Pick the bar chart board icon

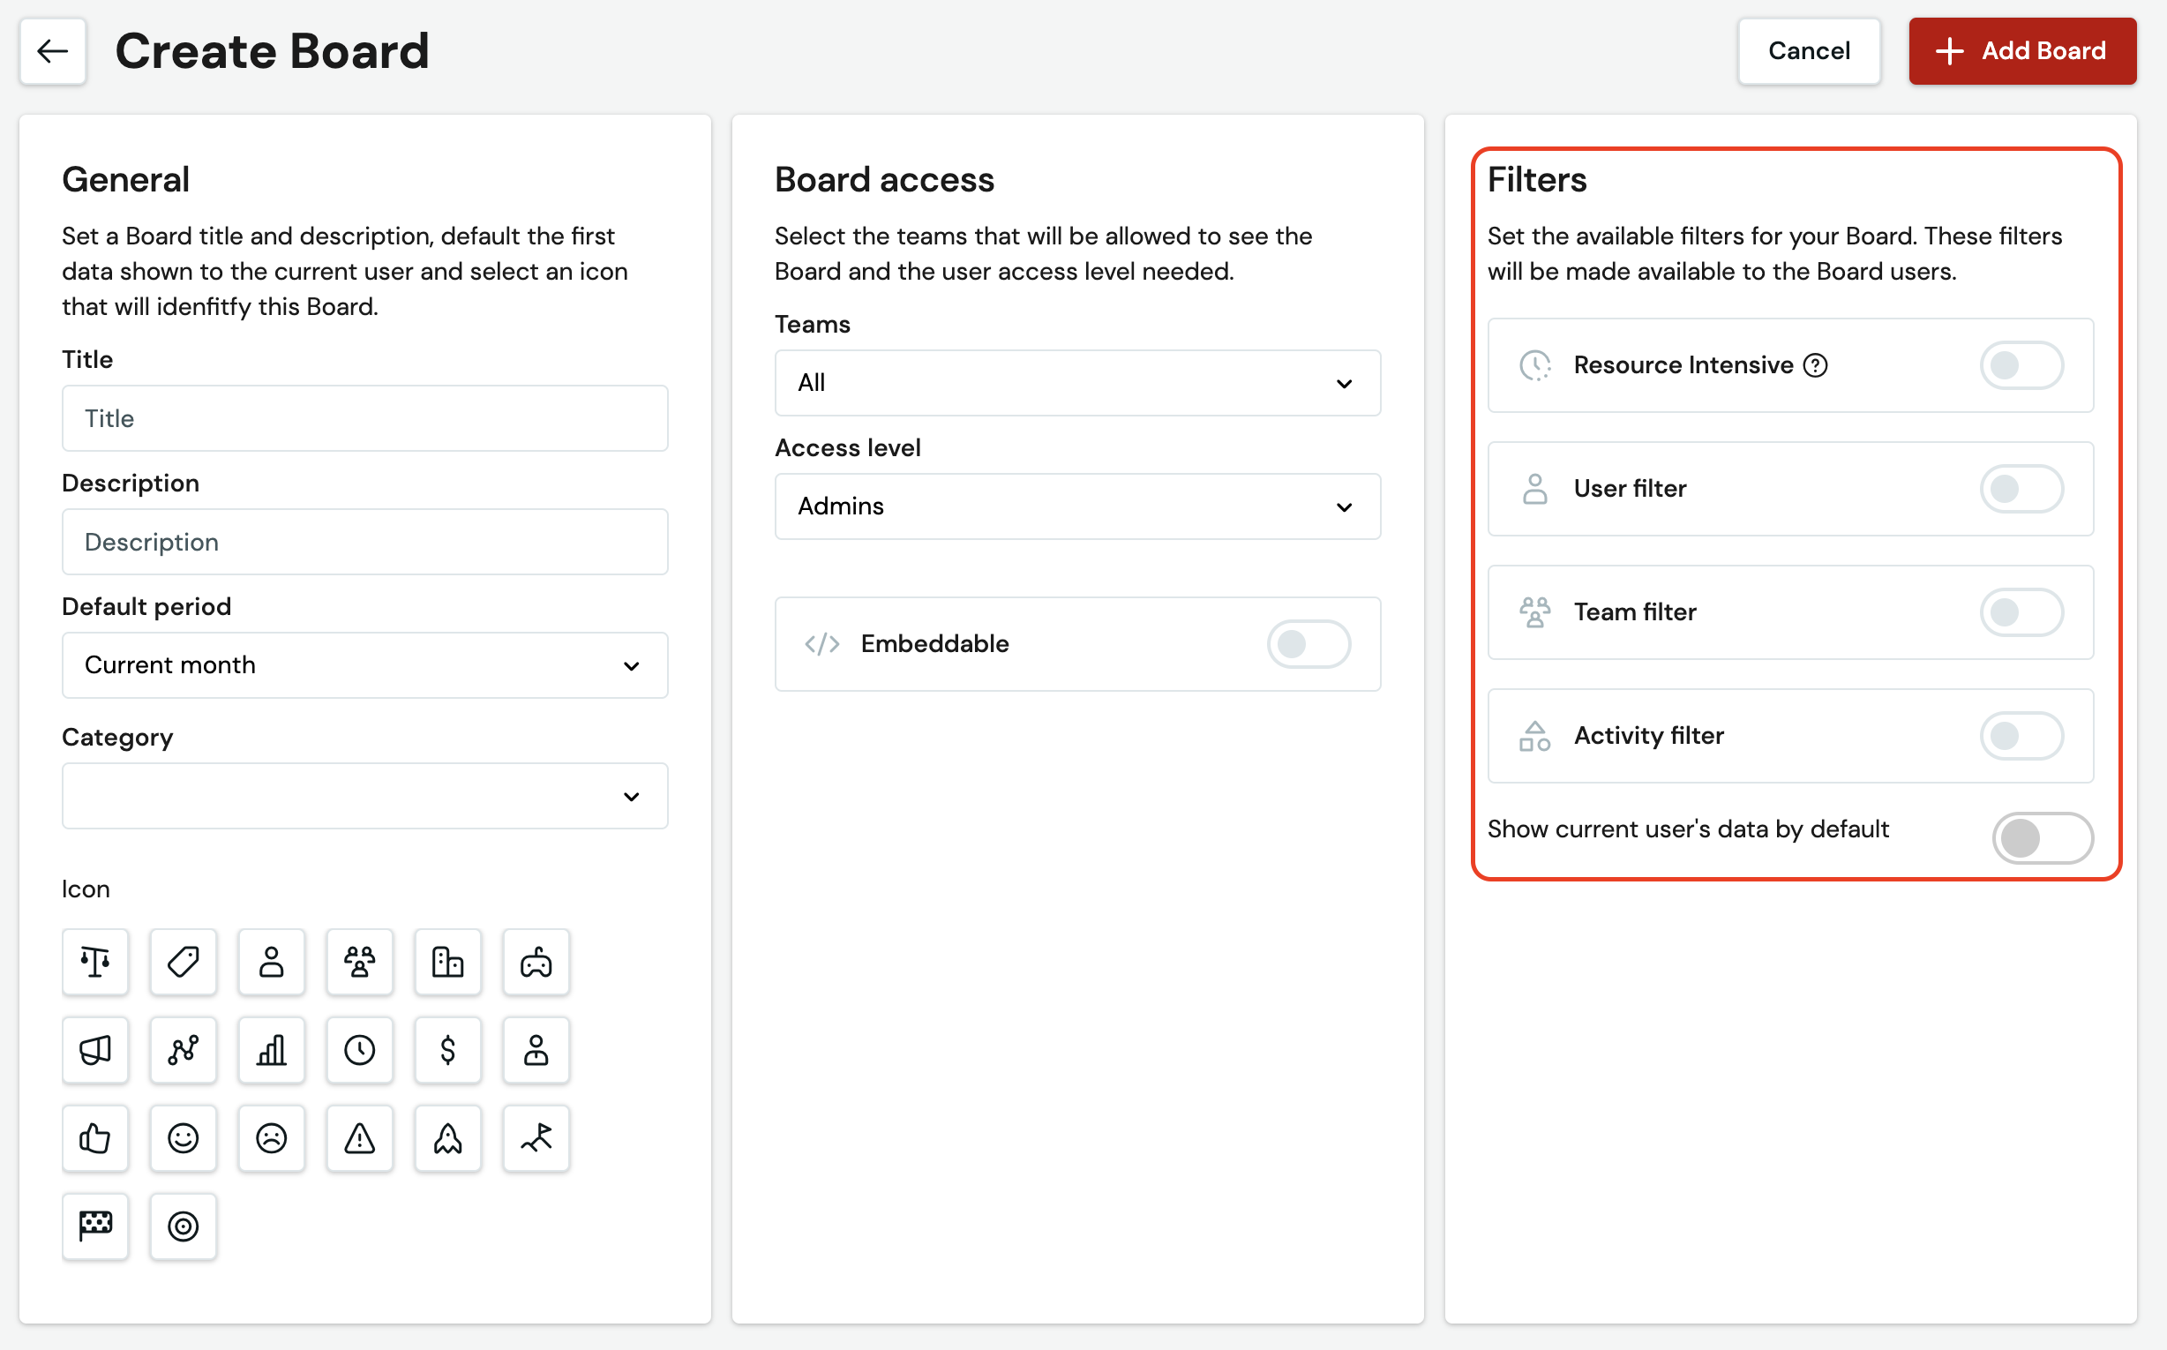tap(272, 1050)
